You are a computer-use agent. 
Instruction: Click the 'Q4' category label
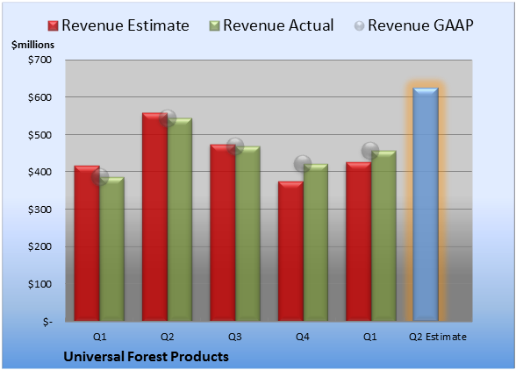tap(303, 337)
